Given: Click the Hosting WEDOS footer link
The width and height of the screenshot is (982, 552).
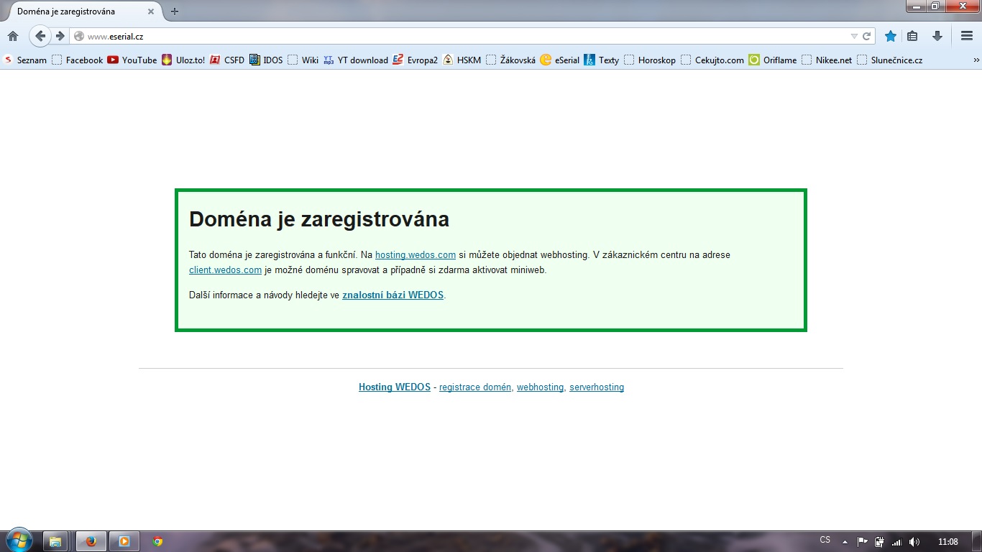Looking at the screenshot, I should tap(395, 387).
